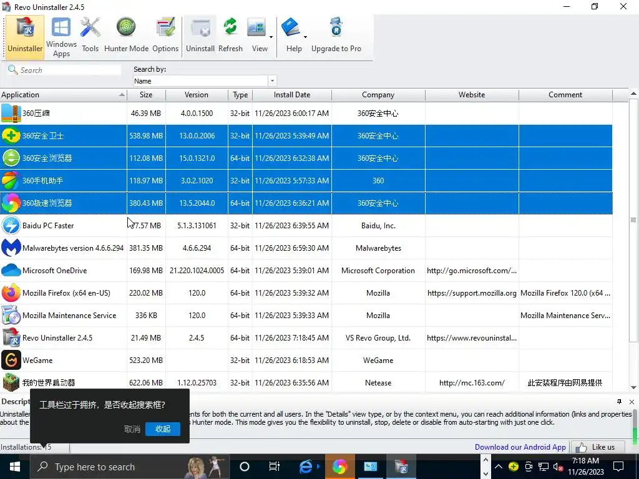Open the Download our Android App link
The image size is (639, 479).
(x=520, y=447)
